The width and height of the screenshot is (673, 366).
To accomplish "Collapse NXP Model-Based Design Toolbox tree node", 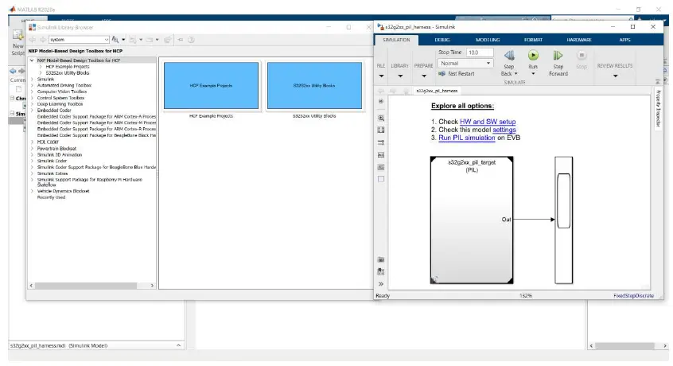I will [x=32, y=60].
